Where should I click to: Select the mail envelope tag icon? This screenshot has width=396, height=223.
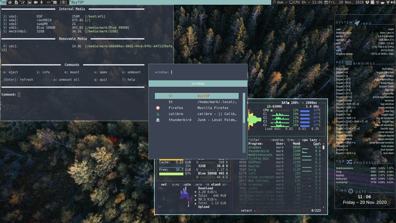pos(55,2)
